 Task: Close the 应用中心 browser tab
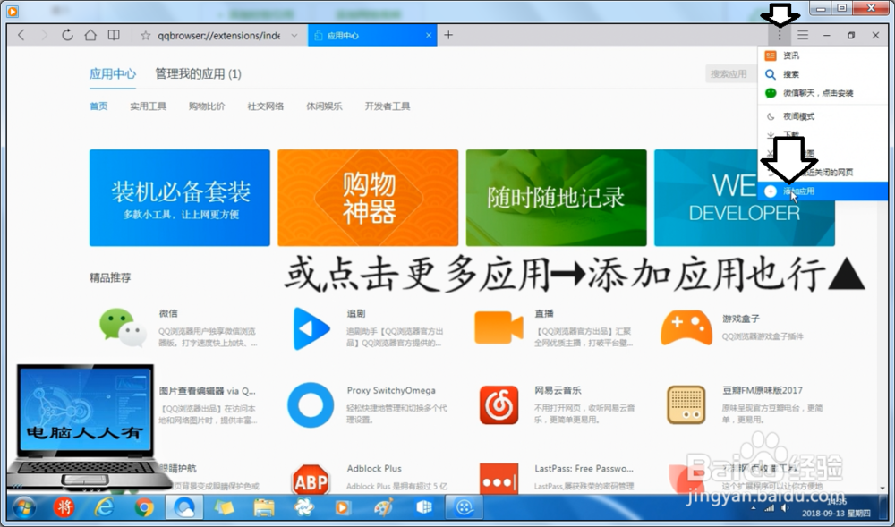pos(429,36)
